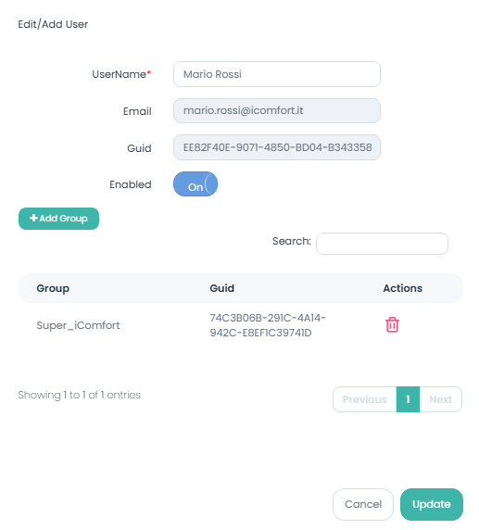Sort table by Guid column header
The image size is (479, 530).
[221, 288]
